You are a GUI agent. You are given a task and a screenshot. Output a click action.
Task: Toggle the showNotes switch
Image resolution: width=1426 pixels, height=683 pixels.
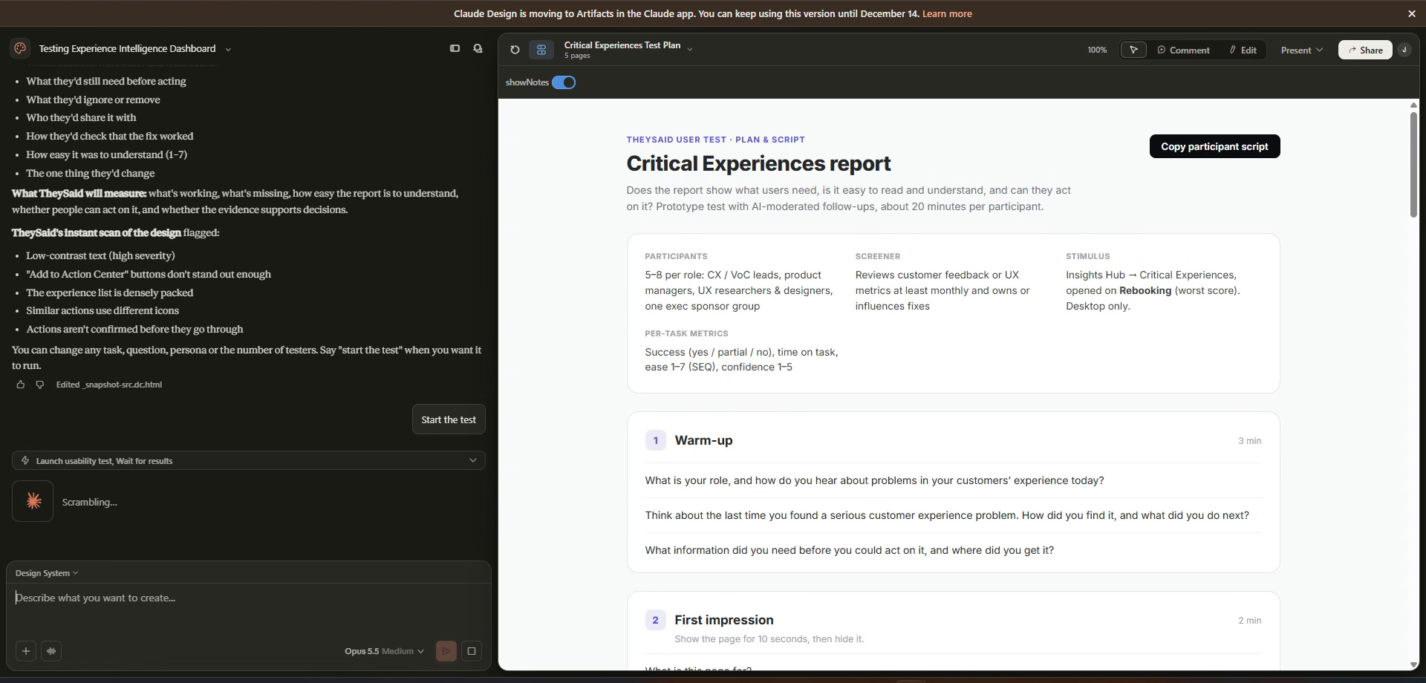coord(564,82)
